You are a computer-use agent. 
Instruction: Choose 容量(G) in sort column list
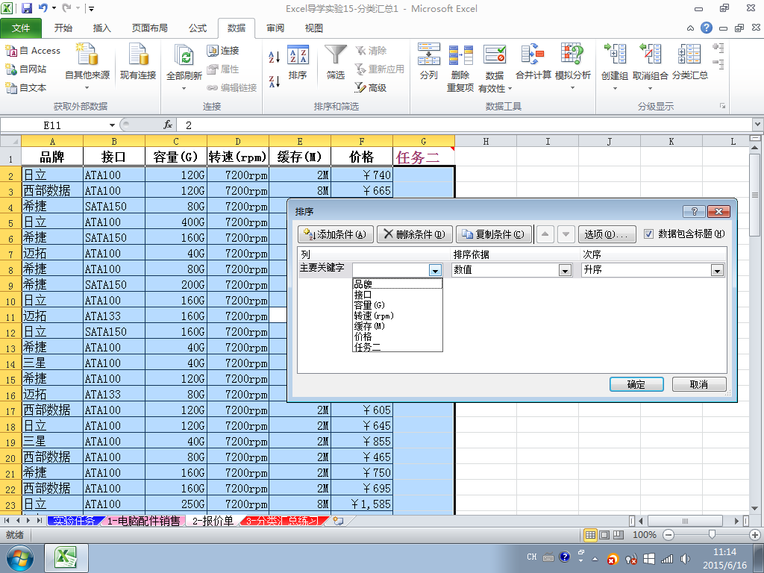[x=398, y=305]
